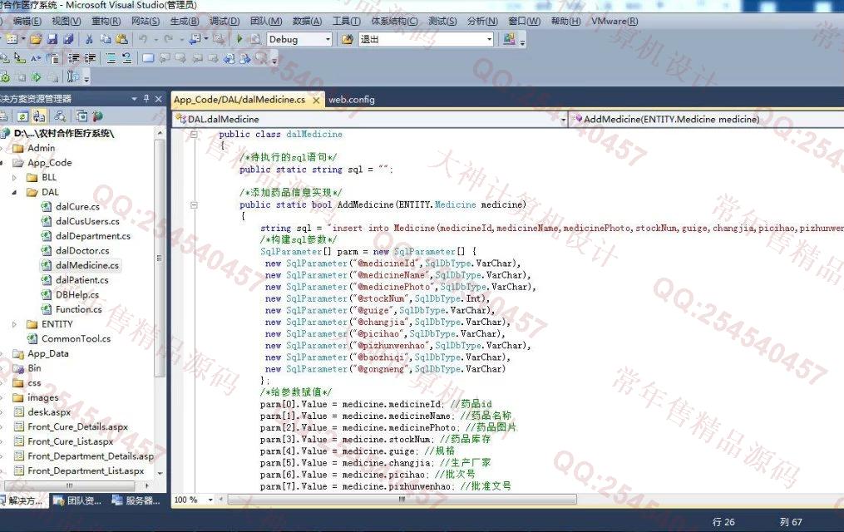The image size is (844, 532).
Task: Expand the BLL folder node
Action: (14, 178)
